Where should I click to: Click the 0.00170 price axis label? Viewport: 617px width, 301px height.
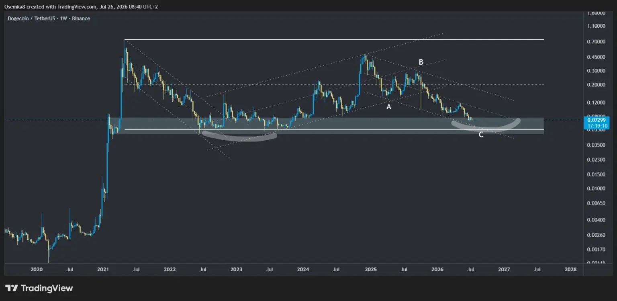[596, 250]
